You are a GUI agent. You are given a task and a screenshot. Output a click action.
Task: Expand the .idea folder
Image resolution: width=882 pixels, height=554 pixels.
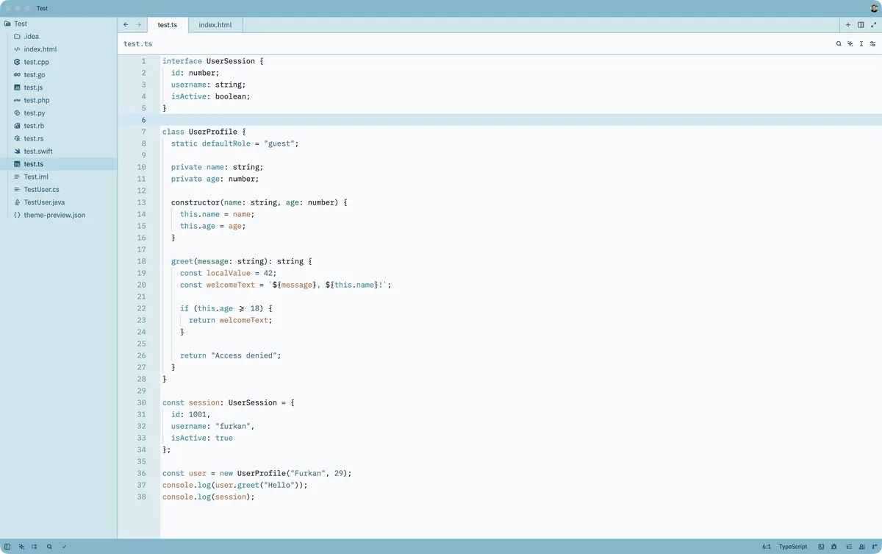(x=59, y=36)
